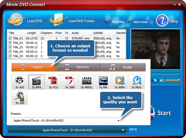Image resolution: width=186 pixels, height=138 pixels.
Task: Toggle the Title_03 checkbox
Action: (x=10, y=47)
